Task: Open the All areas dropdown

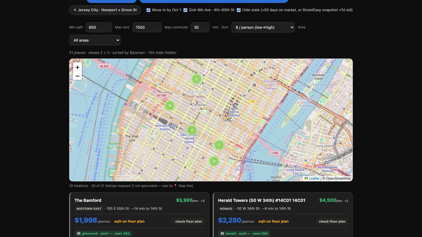Action: [95, 40]
